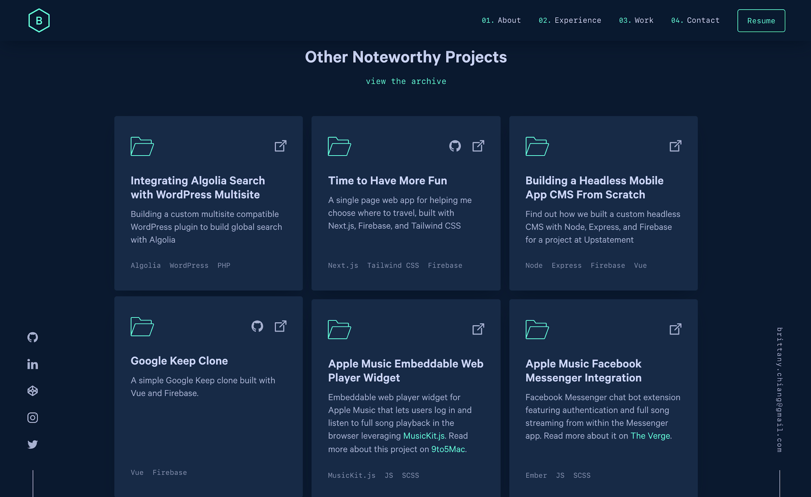Viewport: 811px width, 497px height.
Task: Click the Resume button
Action: 761,21
